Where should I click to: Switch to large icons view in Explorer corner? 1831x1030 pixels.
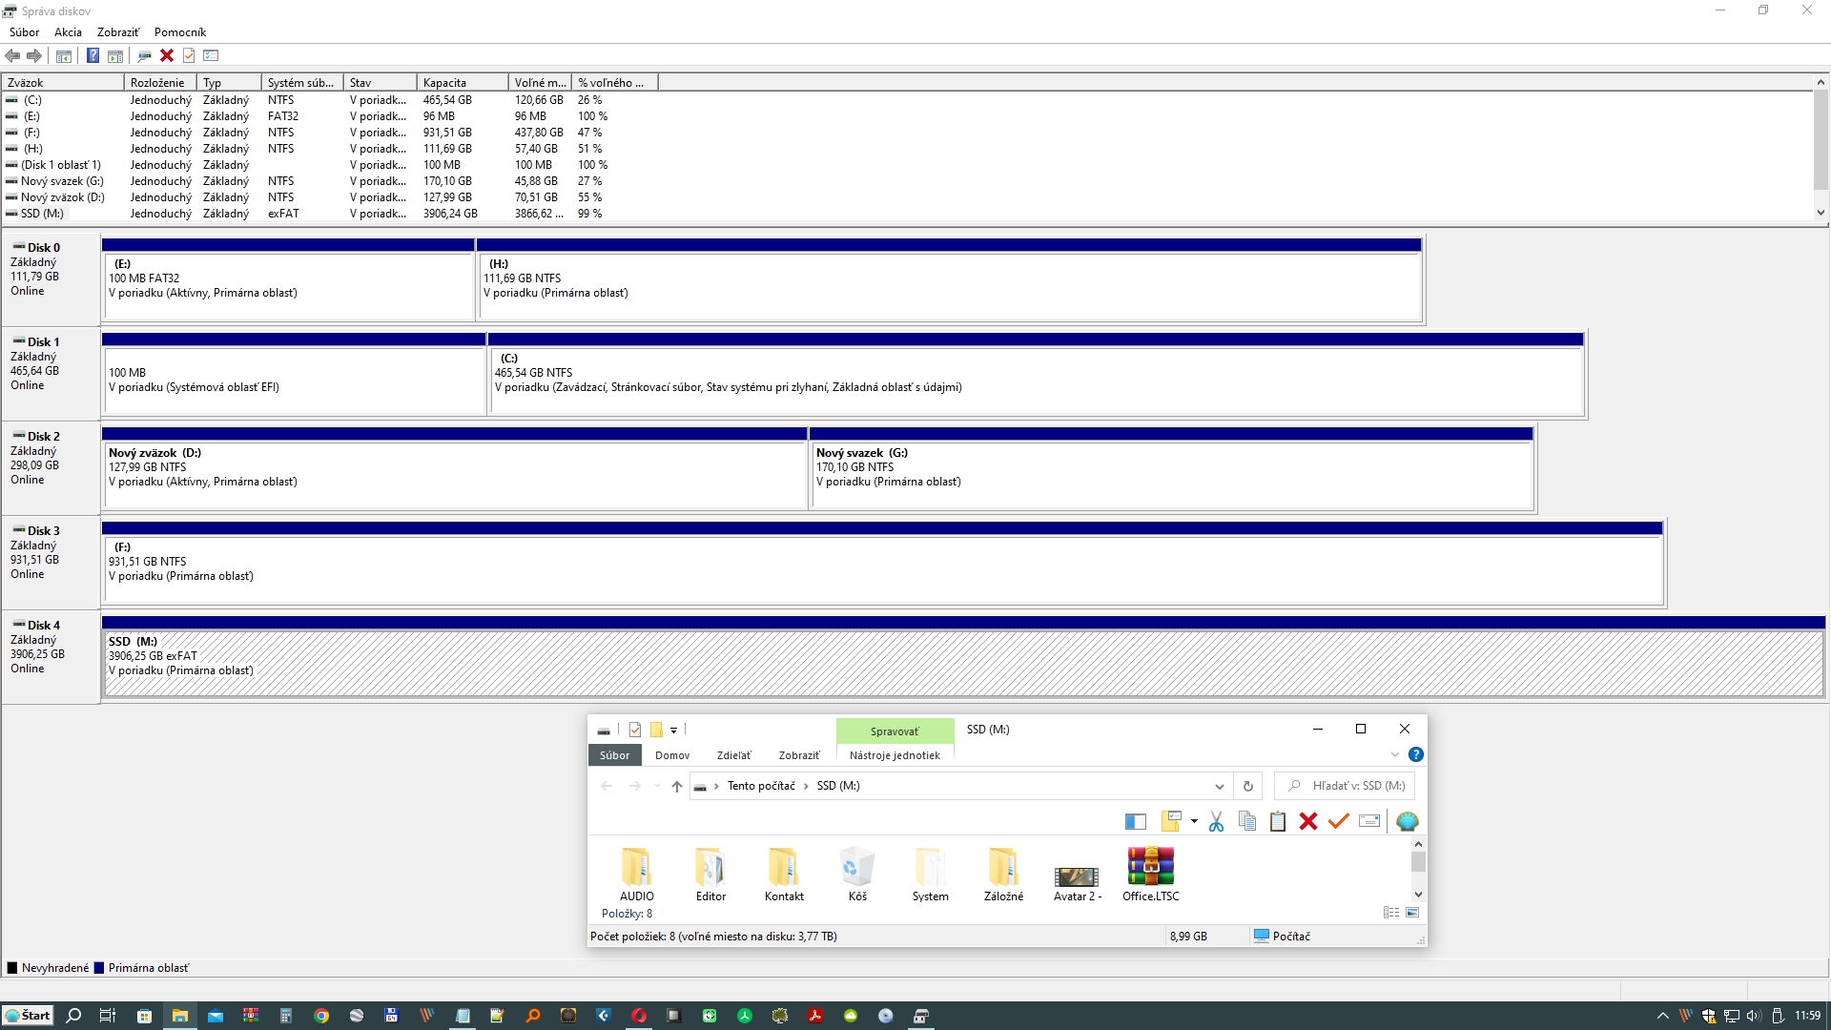[x=1412, y=913]
